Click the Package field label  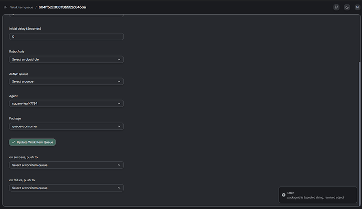15,118
